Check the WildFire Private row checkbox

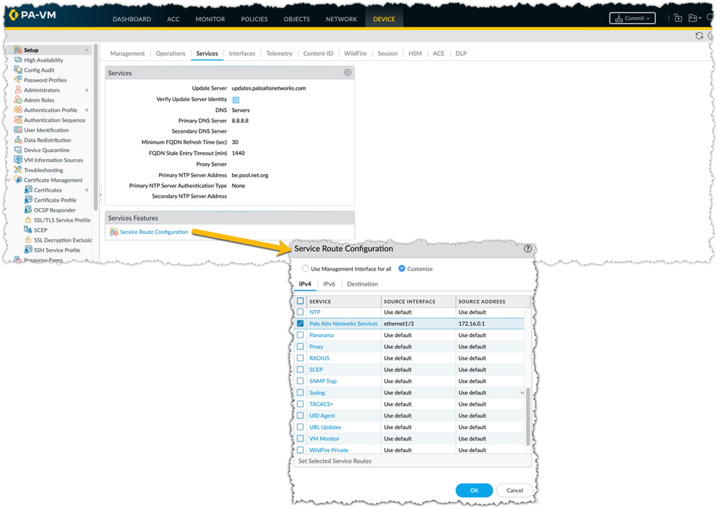(x=301, y=450)
